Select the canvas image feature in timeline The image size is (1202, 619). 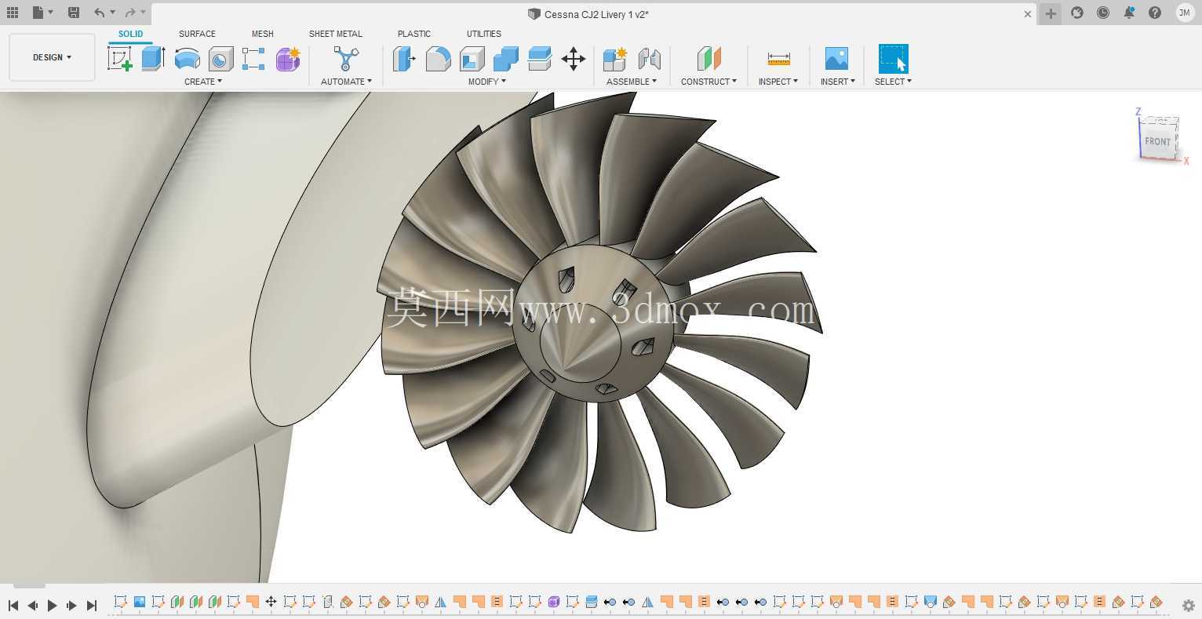pyautogui.click(x=139, y=602)
